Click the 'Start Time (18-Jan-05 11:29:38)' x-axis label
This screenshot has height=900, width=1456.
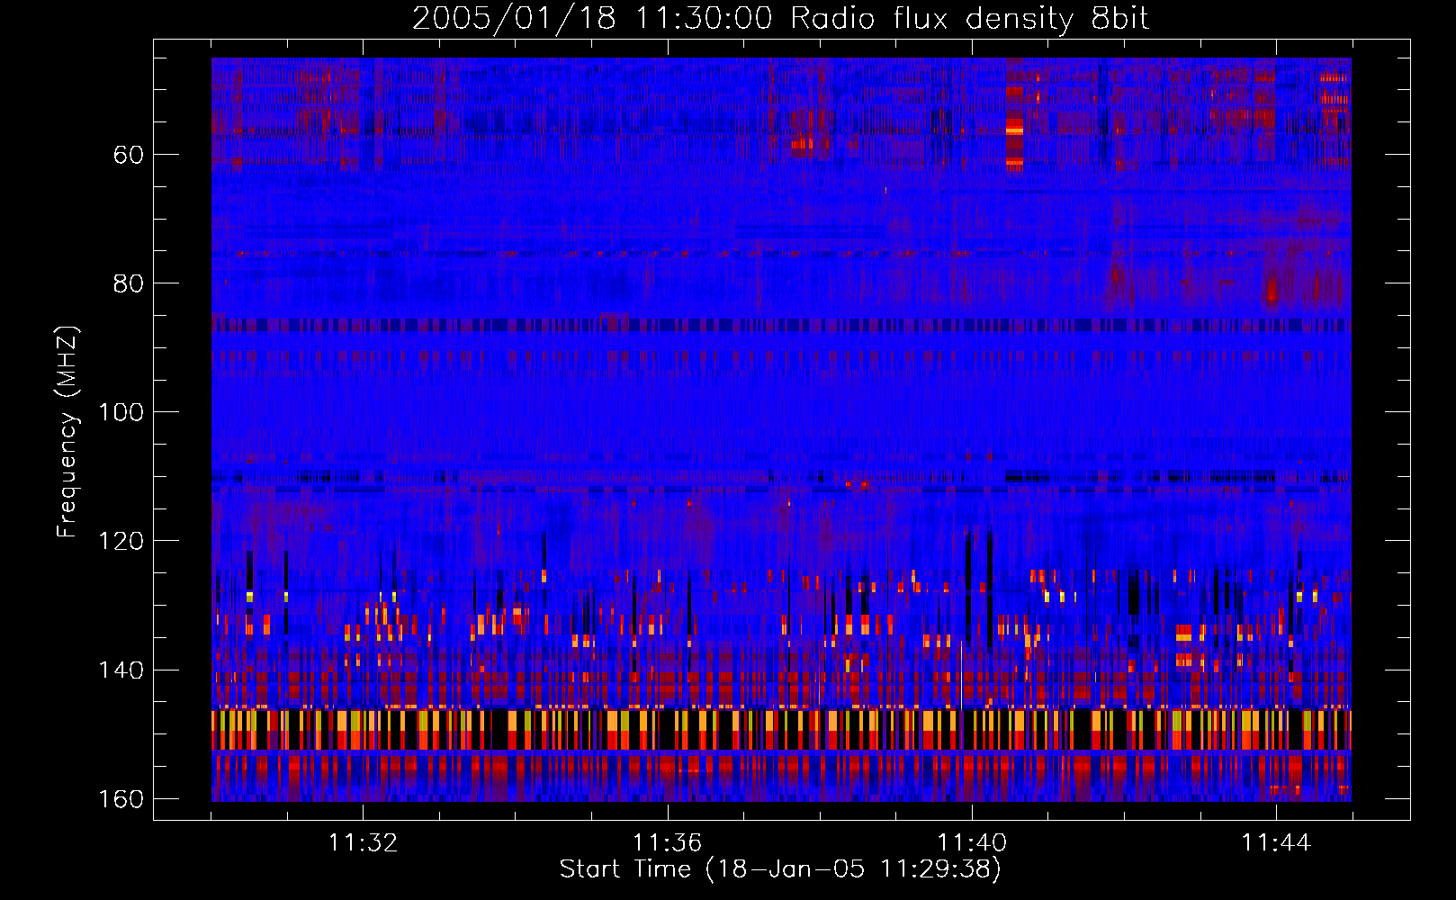coord(780,869)
